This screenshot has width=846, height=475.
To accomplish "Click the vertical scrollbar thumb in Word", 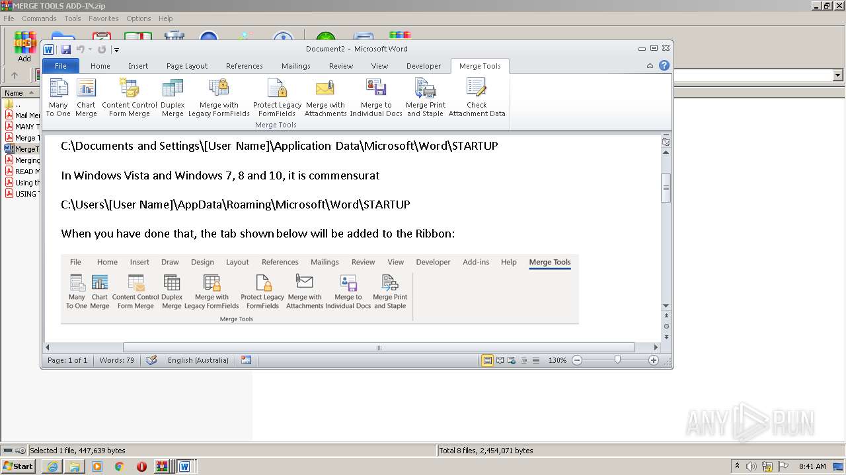I will [x=666, y=187].
